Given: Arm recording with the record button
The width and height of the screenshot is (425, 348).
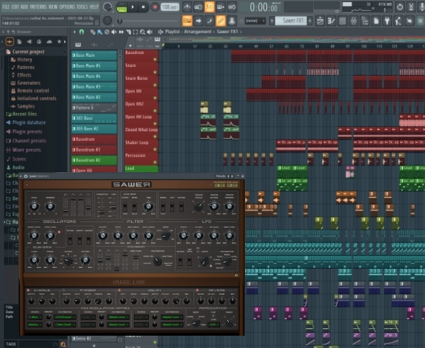Looking at the screenshot, I should (155, 7).
